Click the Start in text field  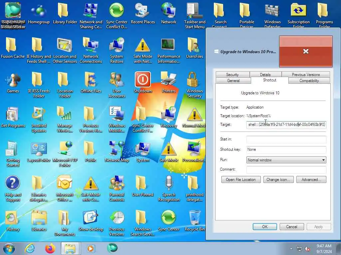(286, 139)
